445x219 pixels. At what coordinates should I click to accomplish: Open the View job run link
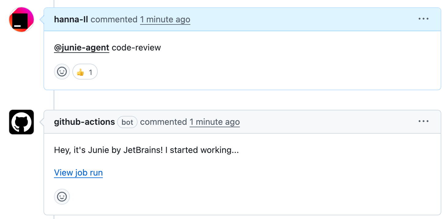pyautogui.click(x=78, y=173)
